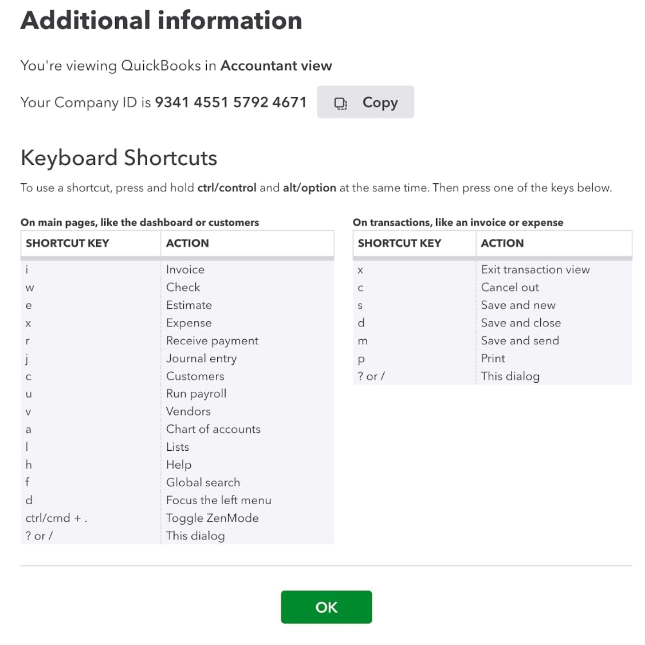
Task: Click the Print action row
Action: pyautogui.click(x=493, y=359)
